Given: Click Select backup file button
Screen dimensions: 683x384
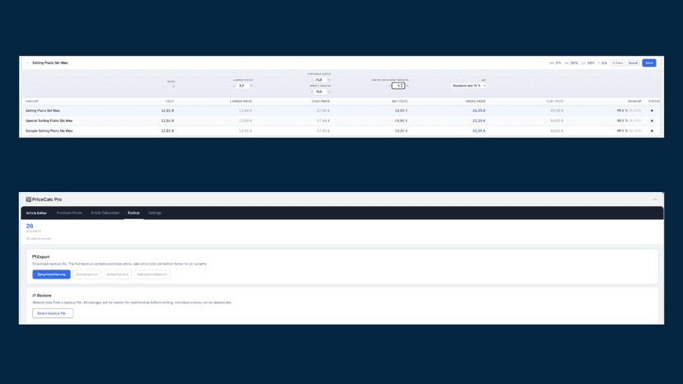Looking at the screenshot, I should coord(53,313).
